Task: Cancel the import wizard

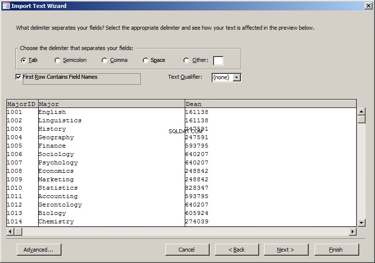Action: [187, 250]
